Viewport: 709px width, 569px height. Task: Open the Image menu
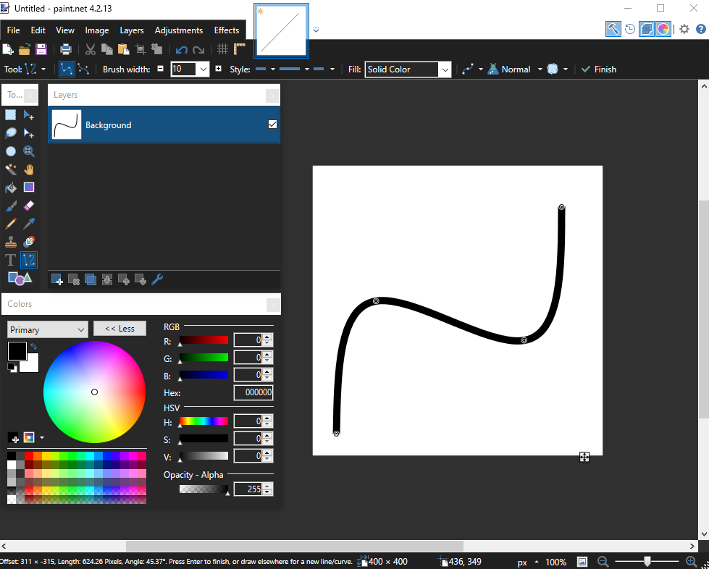point(97,30)
